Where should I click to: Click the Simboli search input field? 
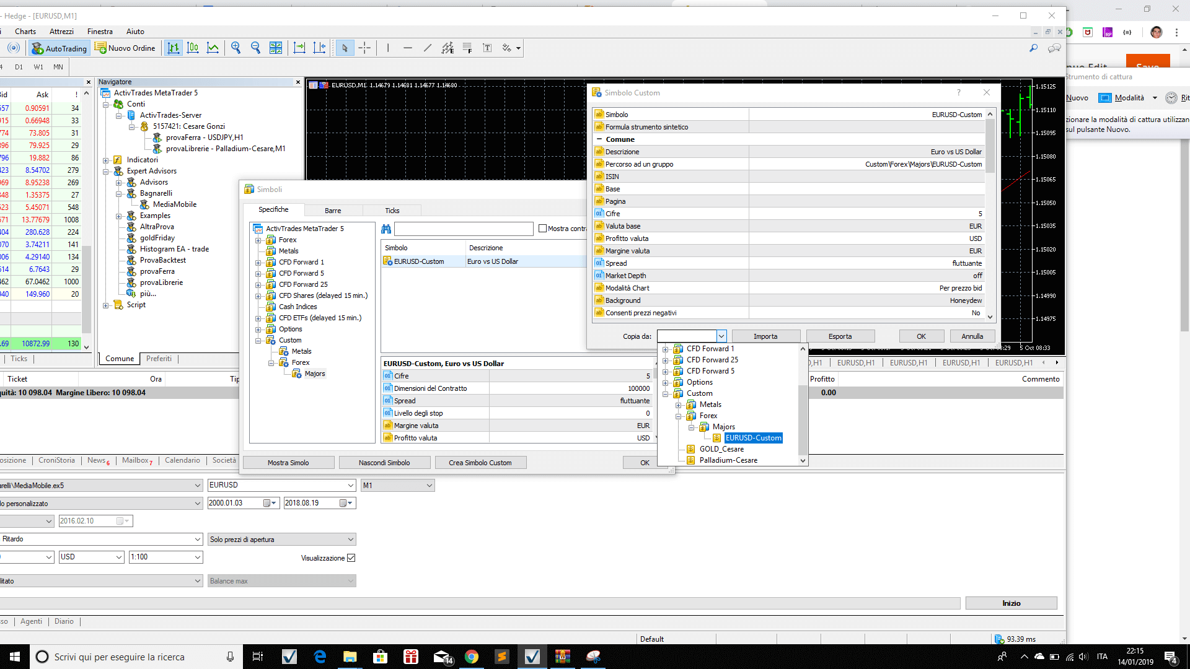coord(464,229)
